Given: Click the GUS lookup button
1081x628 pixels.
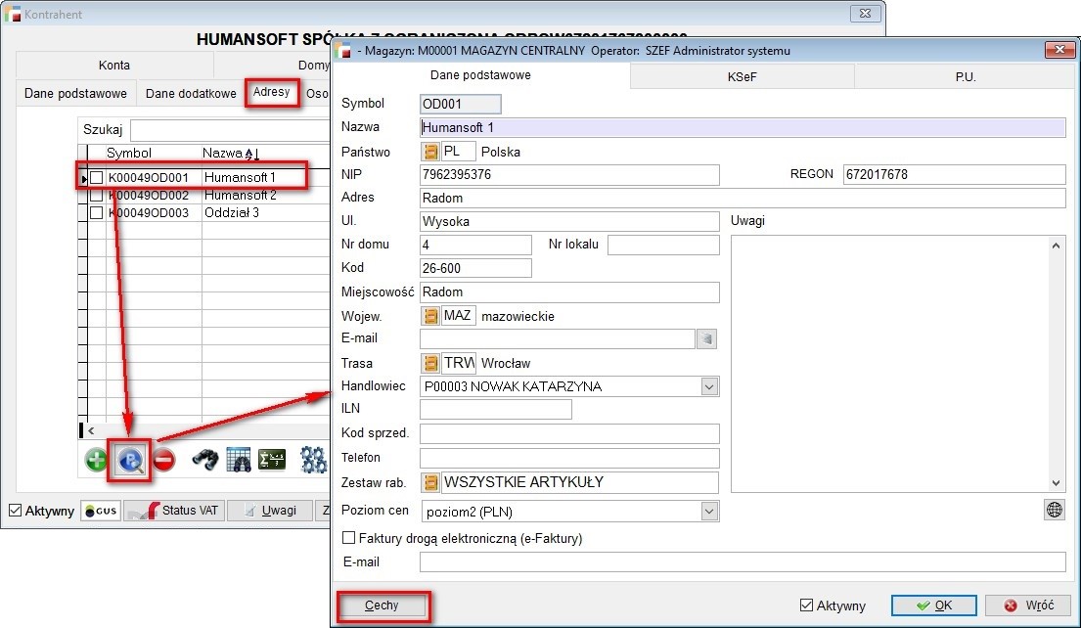Looking at the screenshot, I should tap(101, 511).
